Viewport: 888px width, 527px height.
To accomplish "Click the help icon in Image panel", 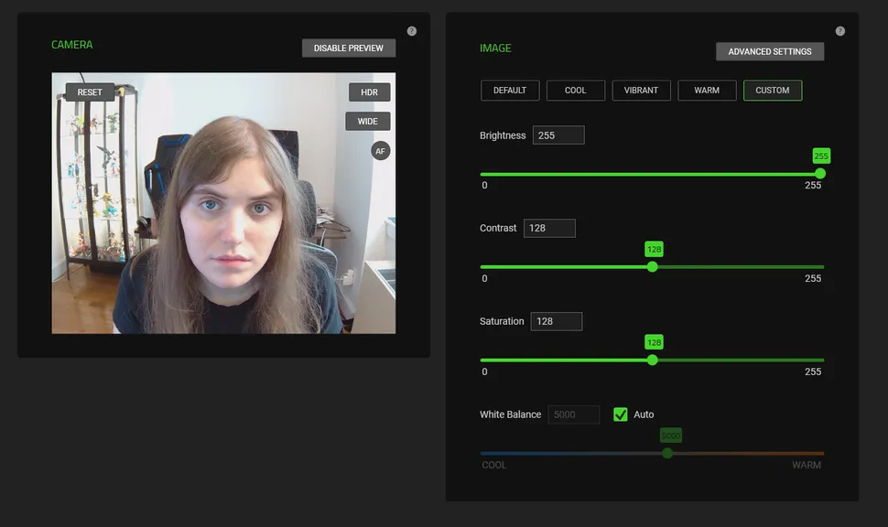I will (840, 31).
